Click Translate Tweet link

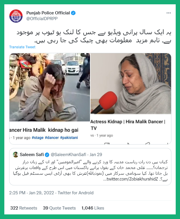(x=22, y=47)
